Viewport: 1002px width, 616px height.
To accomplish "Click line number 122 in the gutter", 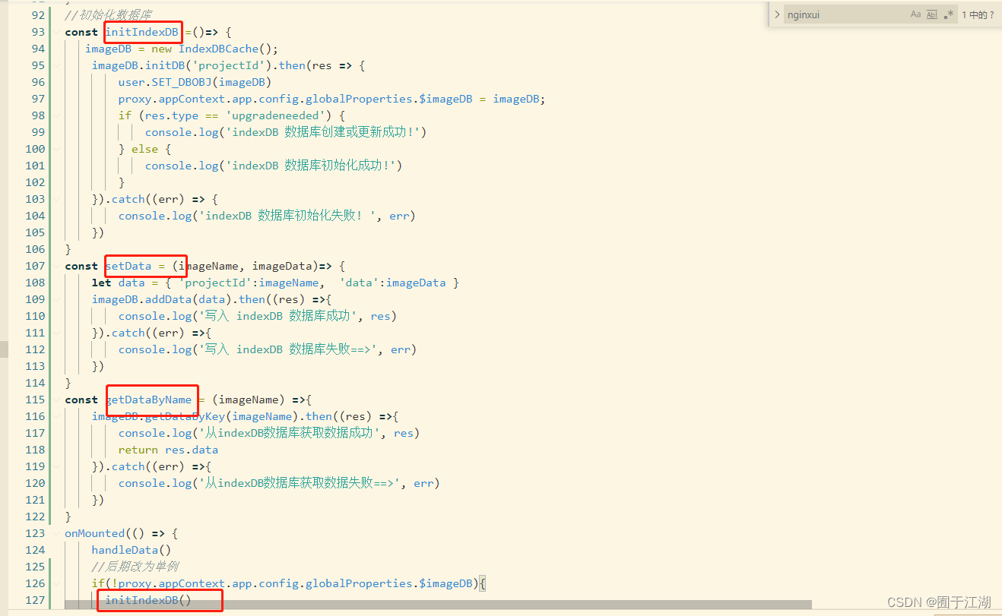I will (35, 516).
